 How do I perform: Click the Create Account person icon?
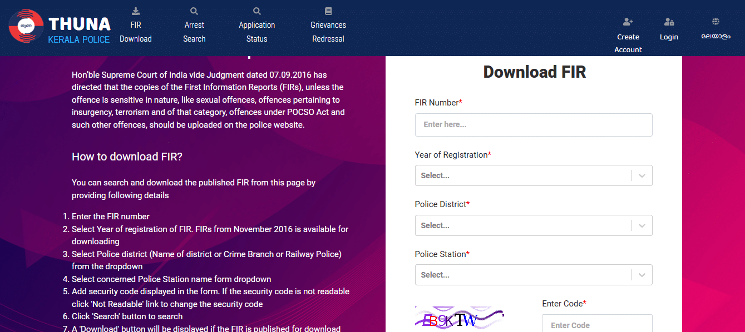click(628, 23)
